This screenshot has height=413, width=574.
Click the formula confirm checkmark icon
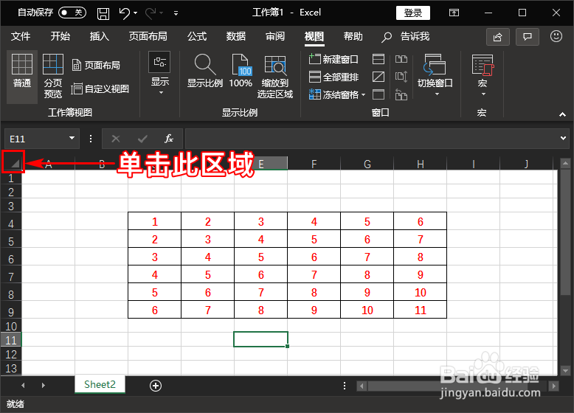pyautogui.click(x=142, y=139)
